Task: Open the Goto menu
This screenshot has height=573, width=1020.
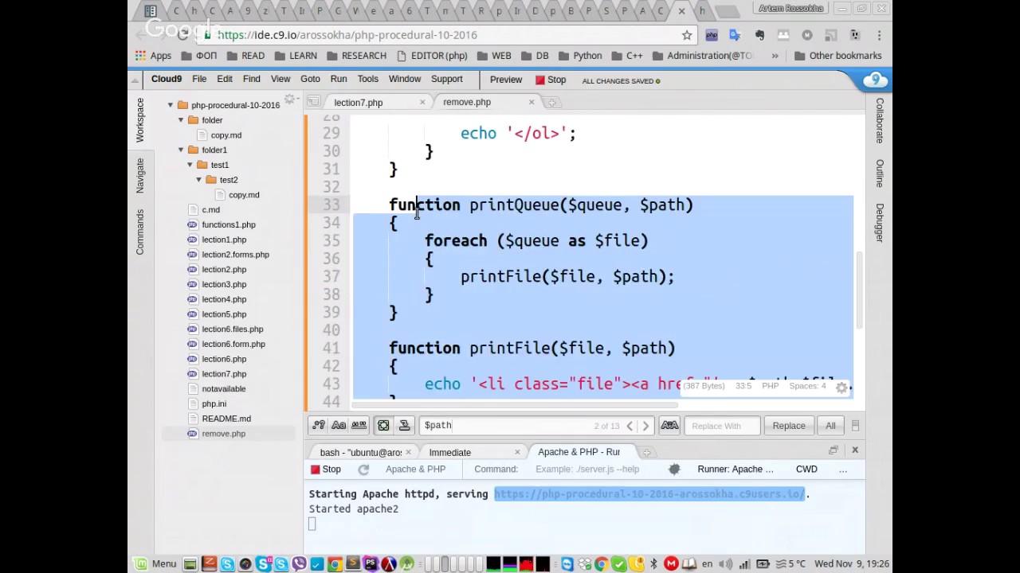Action: 310,80
